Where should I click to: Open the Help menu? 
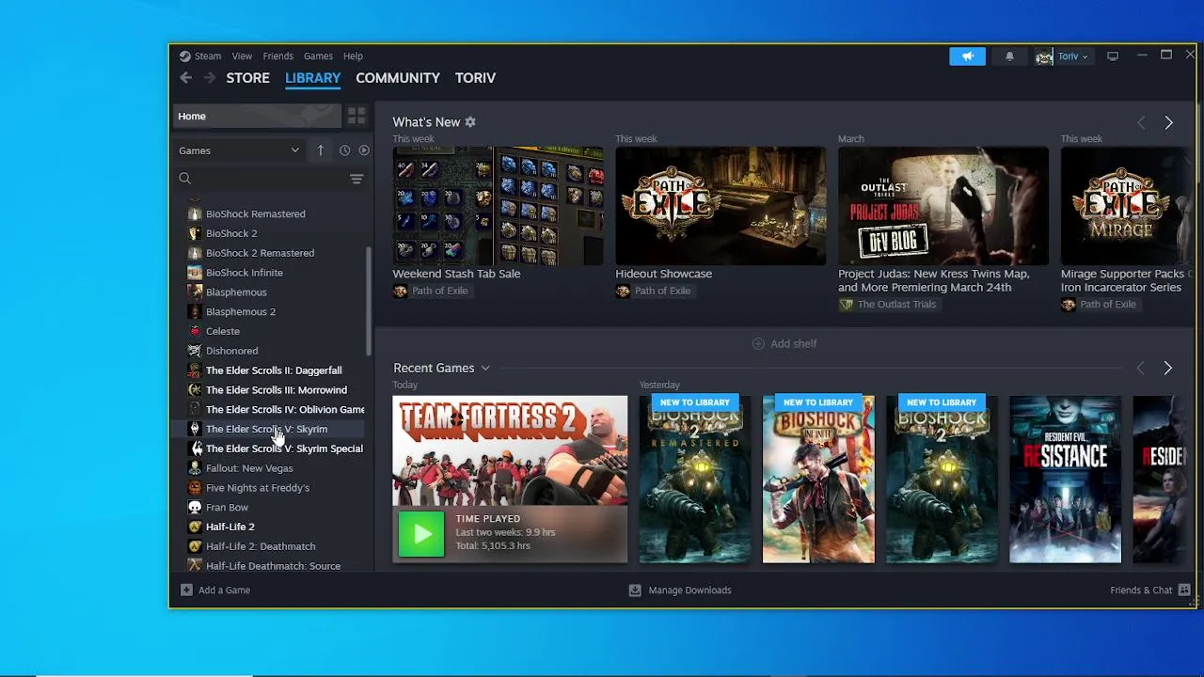click(353, 56)
